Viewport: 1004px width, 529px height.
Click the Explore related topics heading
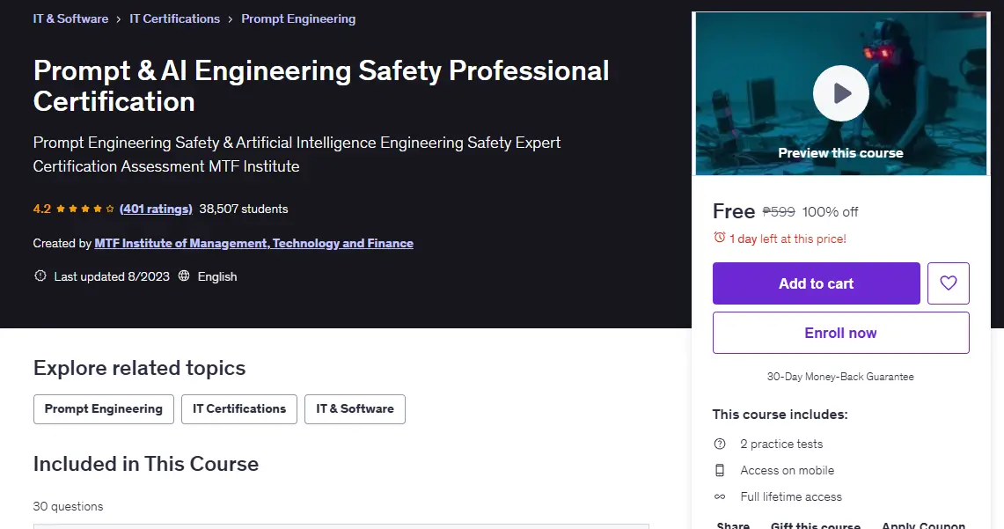click(x=140, y=368)
